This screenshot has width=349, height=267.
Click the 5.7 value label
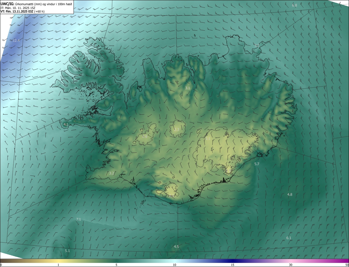coord(257,164)
